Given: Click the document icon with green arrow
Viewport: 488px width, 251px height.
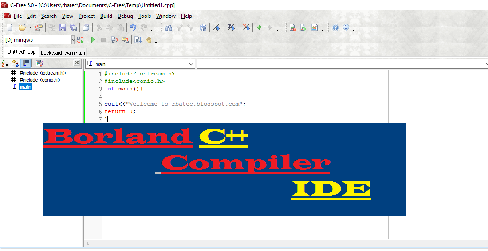Looking at the screenshot, I should point(303,27).
